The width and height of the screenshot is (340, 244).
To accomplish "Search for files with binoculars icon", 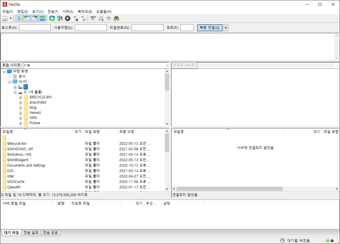I will click(x=116, y=18).
